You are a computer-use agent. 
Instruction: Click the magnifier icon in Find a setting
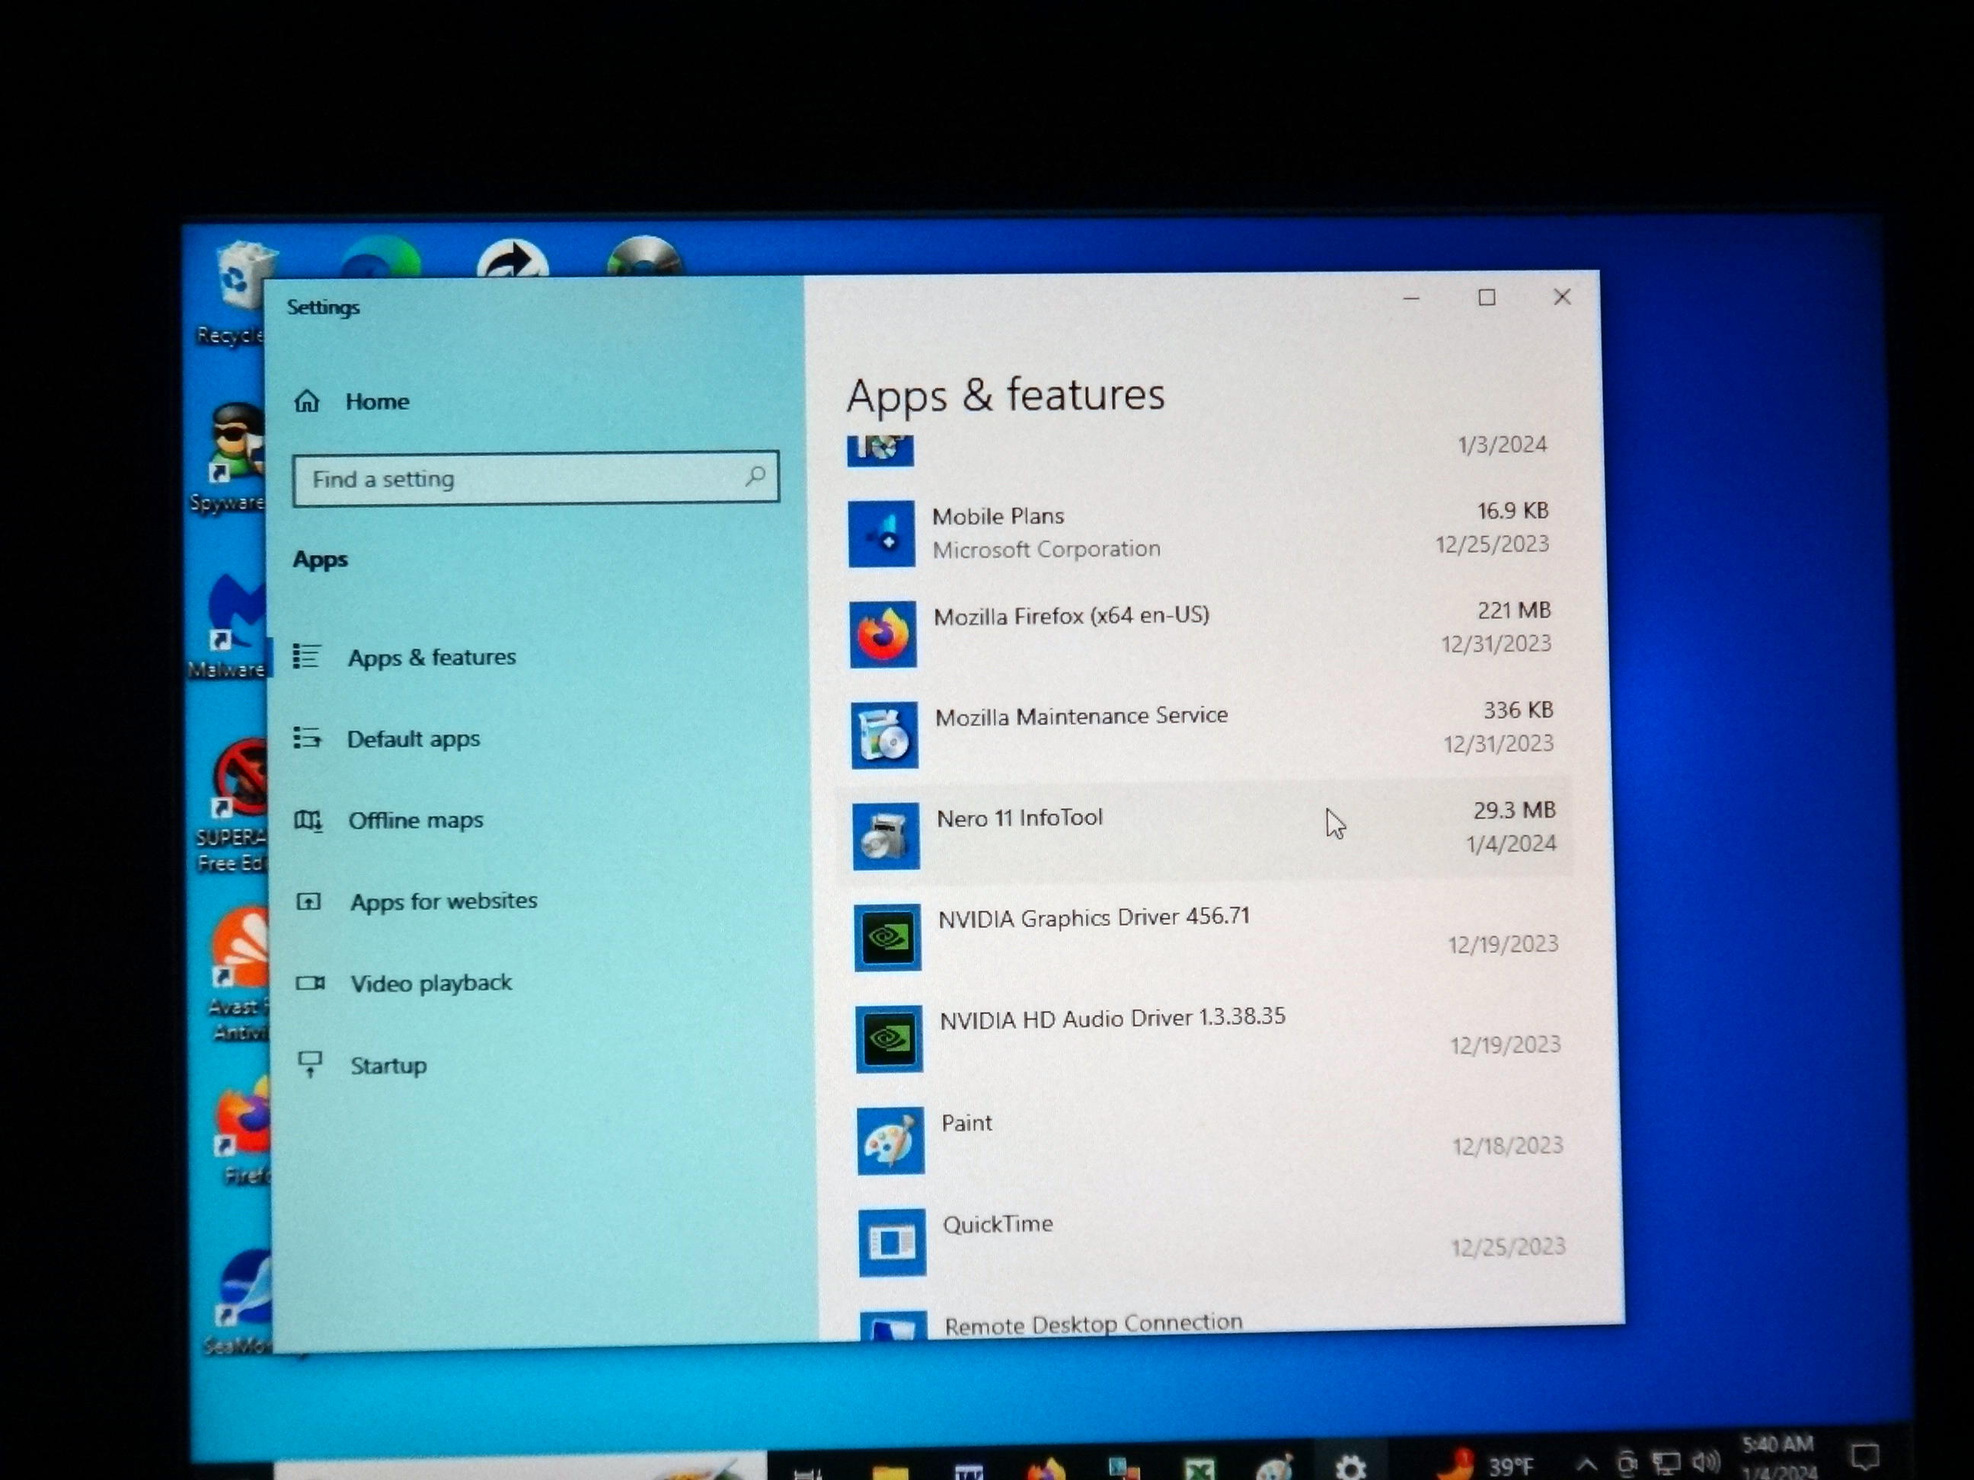[x=755, y=477]
